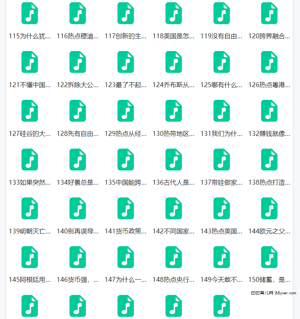Image resolution: width=300 pixels, height=319 pixels.
Task: Open the file label 148热点央行
Action: 174,280
